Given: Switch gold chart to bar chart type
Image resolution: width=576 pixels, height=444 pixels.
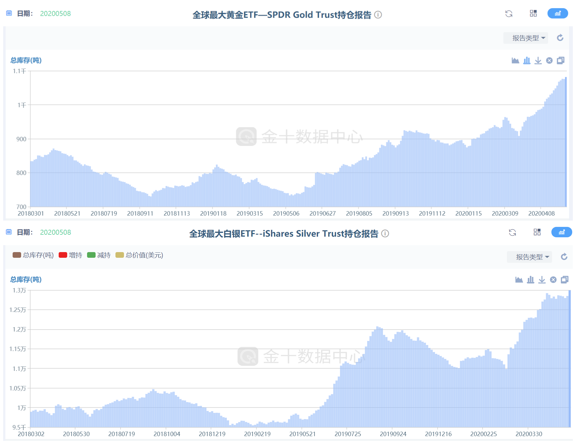Looking at the screenshot, I should tap(527, 61).
